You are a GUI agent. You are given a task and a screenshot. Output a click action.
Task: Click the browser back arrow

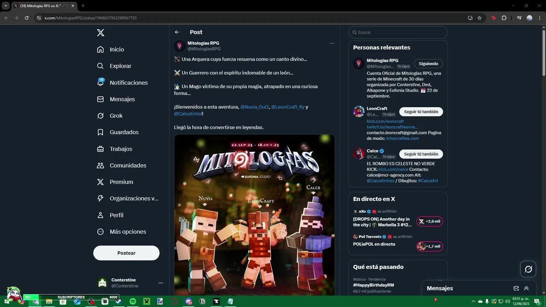6,18
